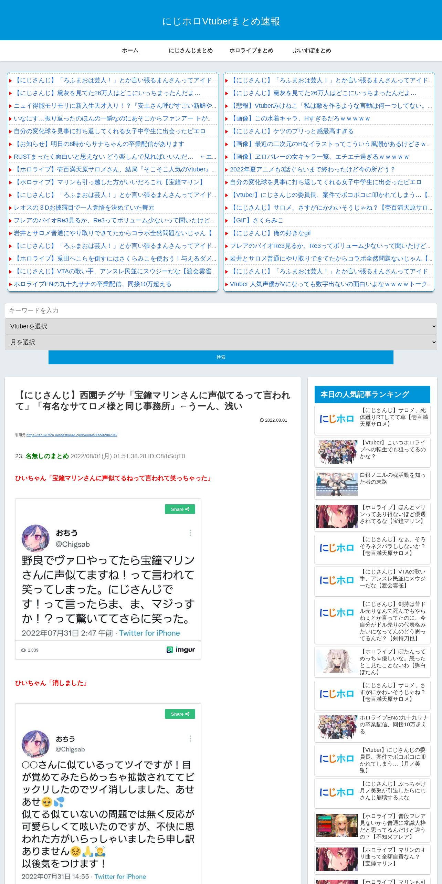Open the article headline 西園チグサ「宝鐘マリンさんに声似てる

(153, 401)
